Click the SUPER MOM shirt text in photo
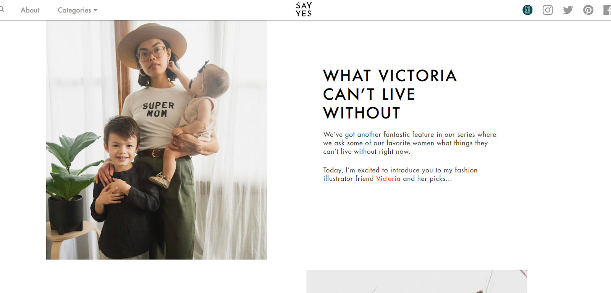The width and height of the screenshot is (611, 293). [158, 109]
